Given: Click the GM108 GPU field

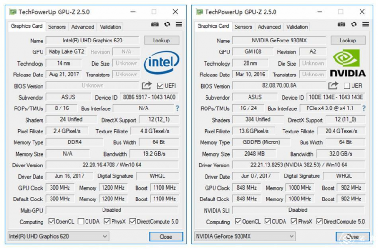Looking at the screenshot, I should (x=253, y=52).
